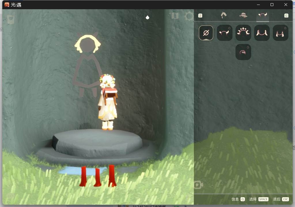Maximize the 光遇 game window

click(x=272, y=5)
